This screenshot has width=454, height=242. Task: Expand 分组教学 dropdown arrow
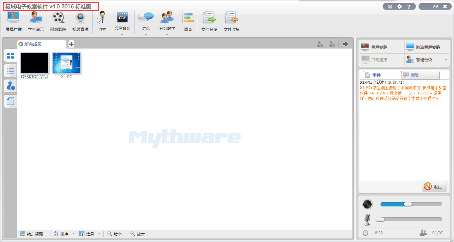click(167, 35)
